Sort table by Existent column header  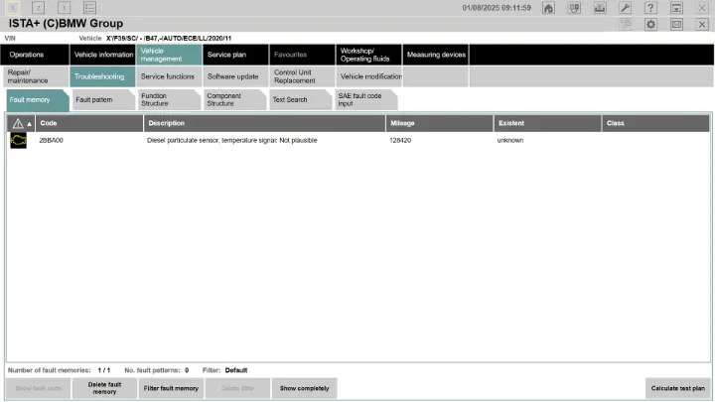[x=547, y=123]
